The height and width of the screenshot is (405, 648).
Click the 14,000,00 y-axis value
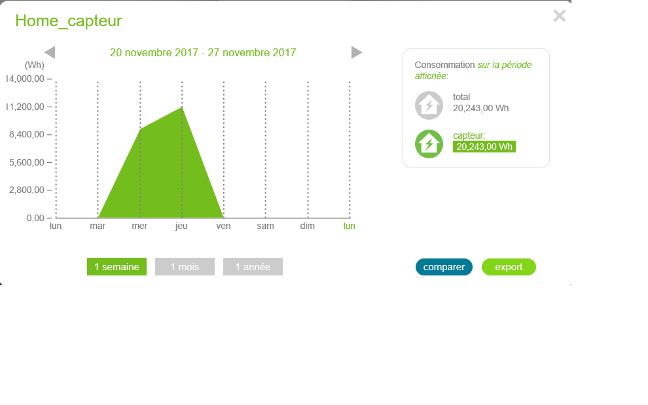(x=26, y=79)
